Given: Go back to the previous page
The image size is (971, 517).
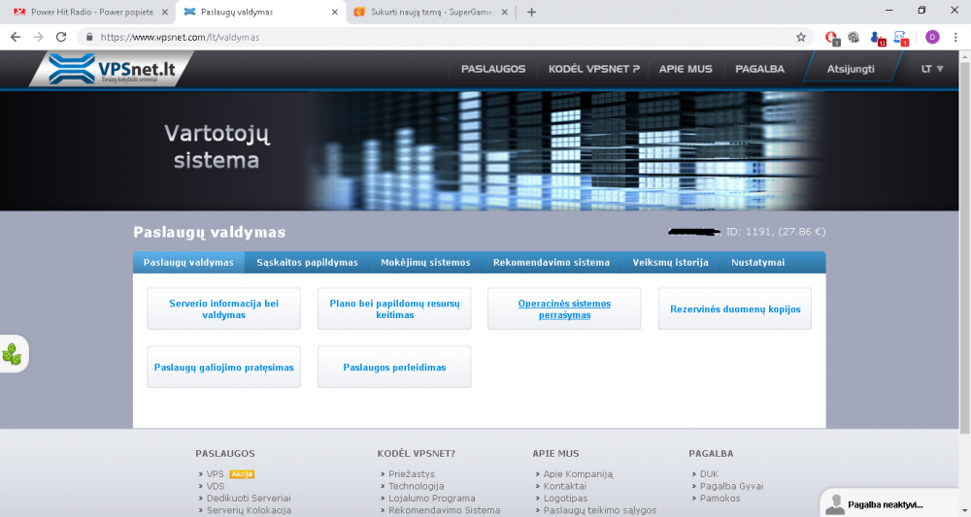Looking at the screenshot, I should [15, 37].
